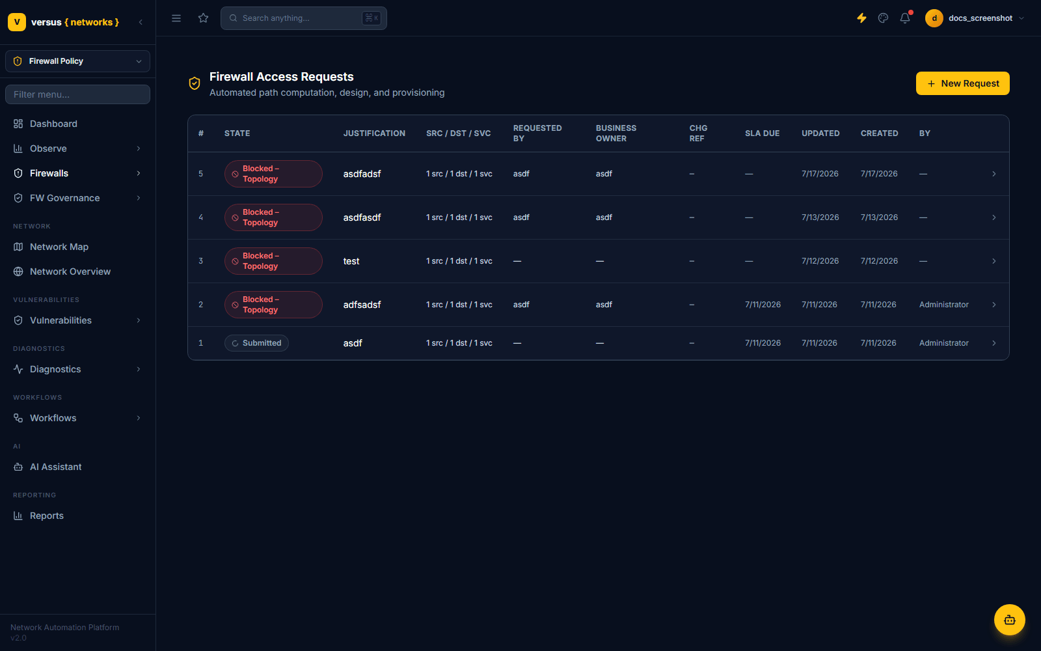
Task: Expand the Firewalls submenu chevron
Action: point(139,173)
